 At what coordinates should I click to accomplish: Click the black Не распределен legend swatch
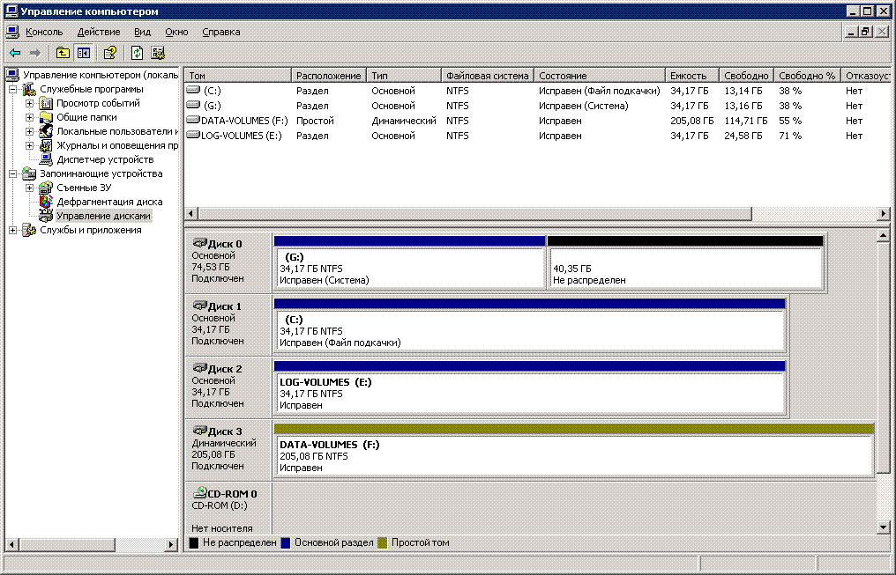click(193, 543)
